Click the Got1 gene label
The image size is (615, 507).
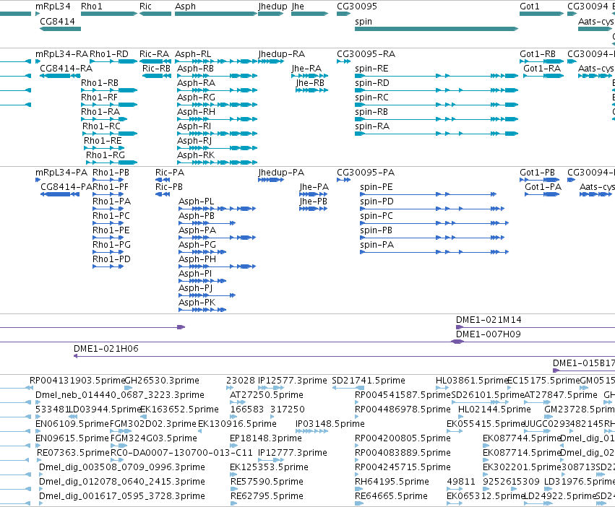530,6
